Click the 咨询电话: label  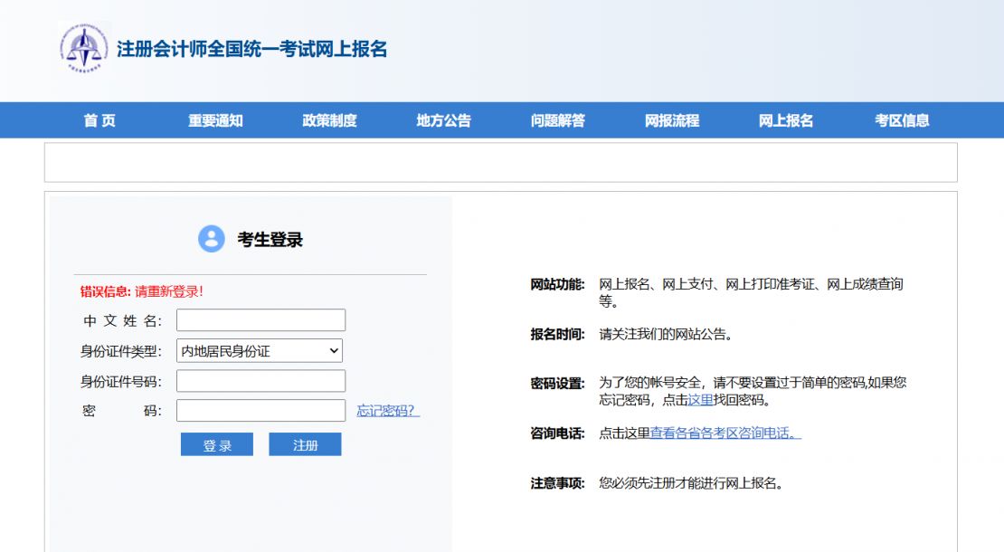point(557,433)
